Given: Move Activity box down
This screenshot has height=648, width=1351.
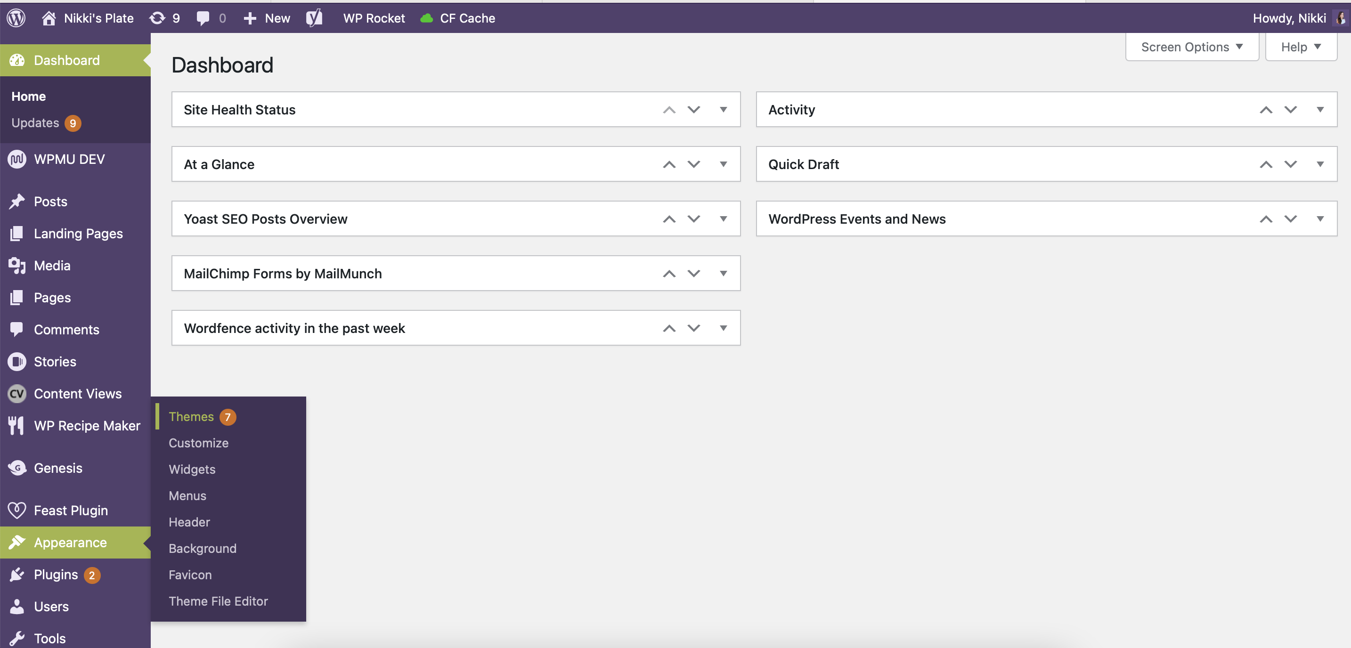Looking at the screenshot, I should coord(1291,110).
